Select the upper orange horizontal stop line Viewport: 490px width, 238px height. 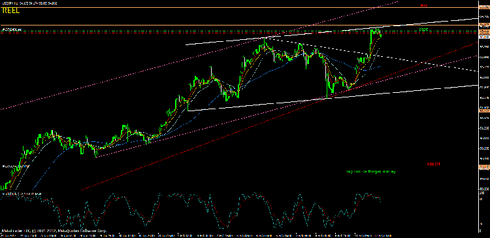coord(239,7)
